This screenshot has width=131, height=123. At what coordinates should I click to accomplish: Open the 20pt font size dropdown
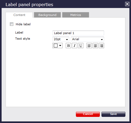61,39
